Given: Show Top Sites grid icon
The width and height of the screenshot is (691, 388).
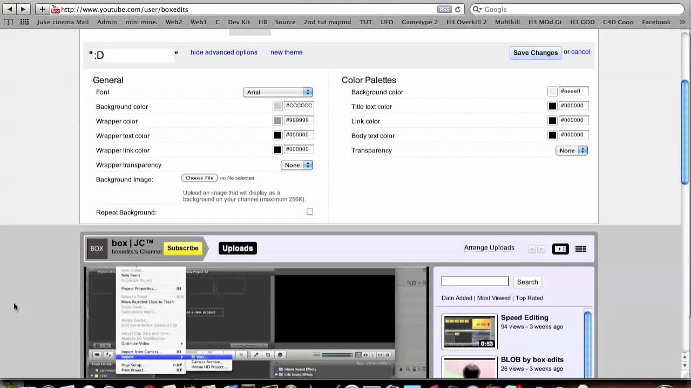Looking at the screenshot, I should click(24, 22).
